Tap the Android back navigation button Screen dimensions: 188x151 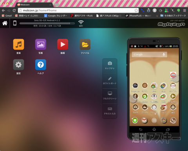click(141, 129)
